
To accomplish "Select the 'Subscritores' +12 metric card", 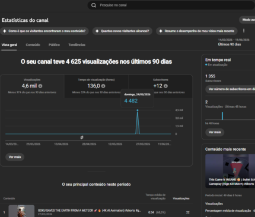I will click(160, 86).
